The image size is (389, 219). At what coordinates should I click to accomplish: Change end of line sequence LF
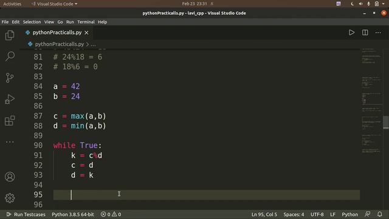point(332,214)
